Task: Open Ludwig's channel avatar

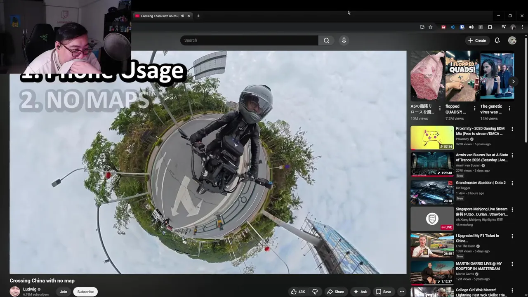Action: pyautogui.click(x=15, y=291)
